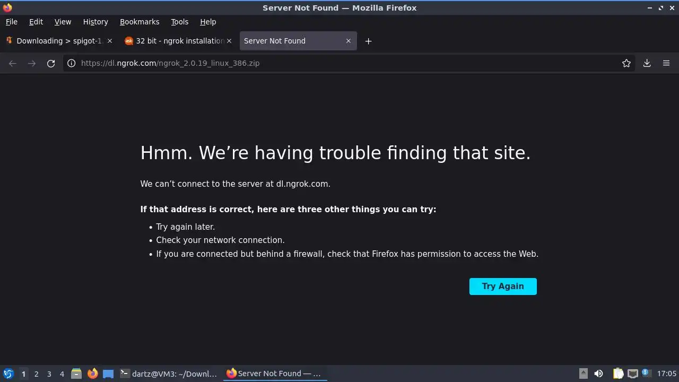
Task: Open the network connection tray icon
Action: [x=632, y=374]
